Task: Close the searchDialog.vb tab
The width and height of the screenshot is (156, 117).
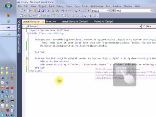Action: coord(43,21)
